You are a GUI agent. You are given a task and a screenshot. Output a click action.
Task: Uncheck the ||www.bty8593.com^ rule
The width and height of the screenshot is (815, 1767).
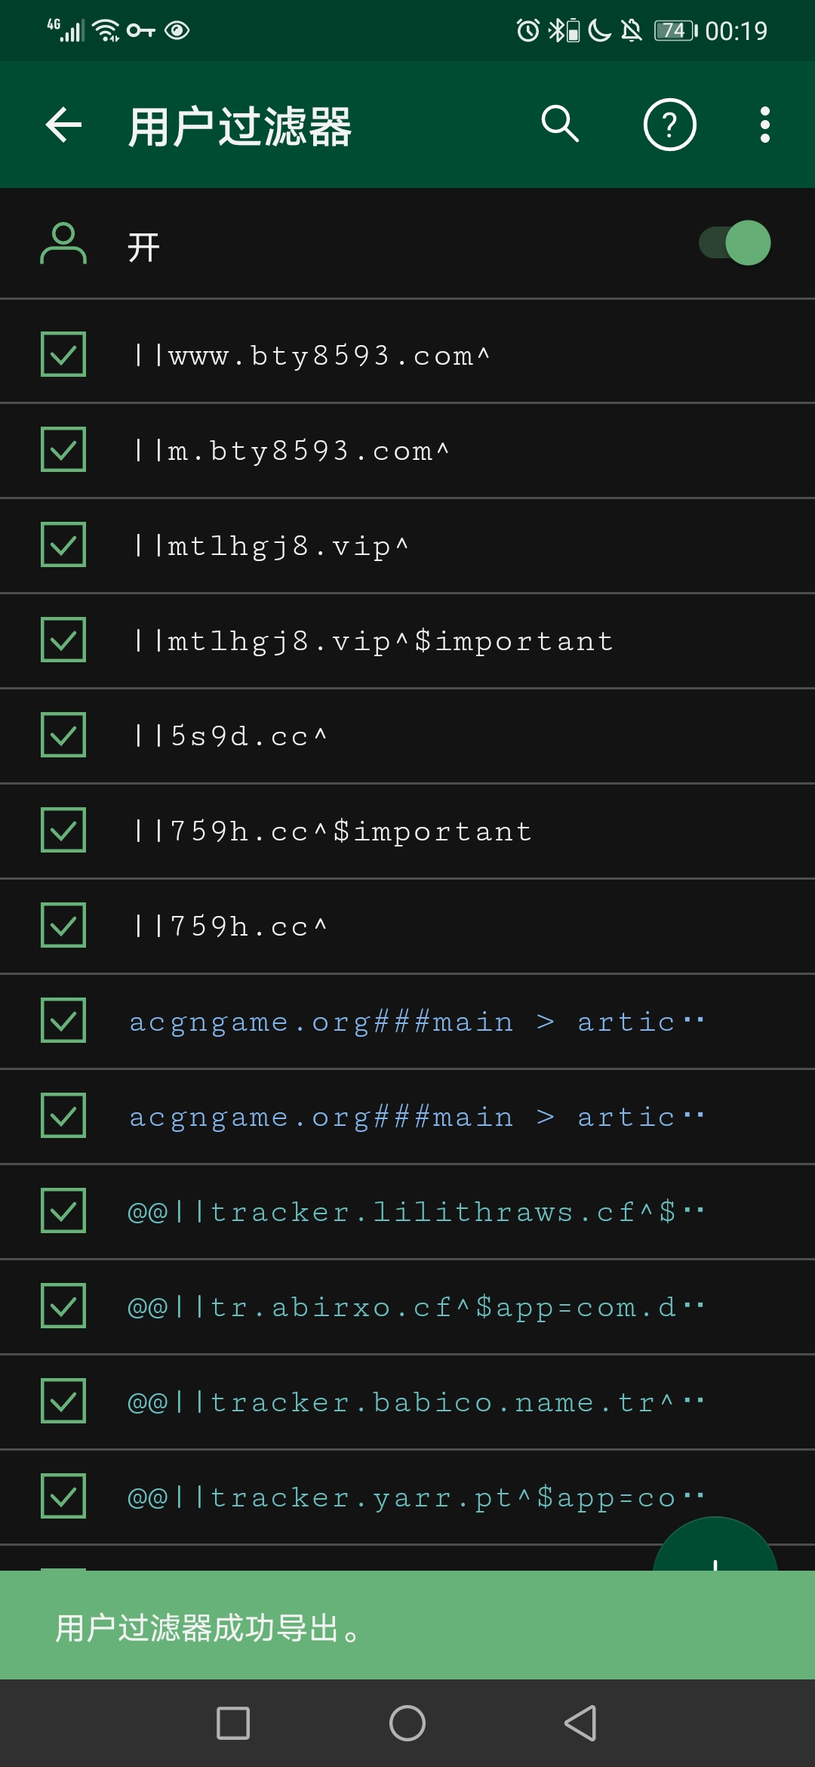pos(63,355)
